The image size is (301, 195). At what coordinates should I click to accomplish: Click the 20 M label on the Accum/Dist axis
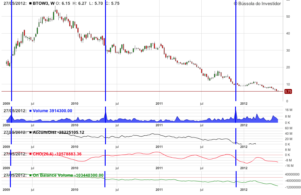click(289, 139)
